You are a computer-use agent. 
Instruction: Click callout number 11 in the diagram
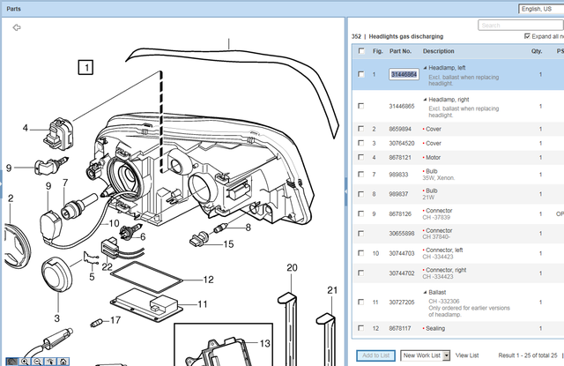[200, 304]
